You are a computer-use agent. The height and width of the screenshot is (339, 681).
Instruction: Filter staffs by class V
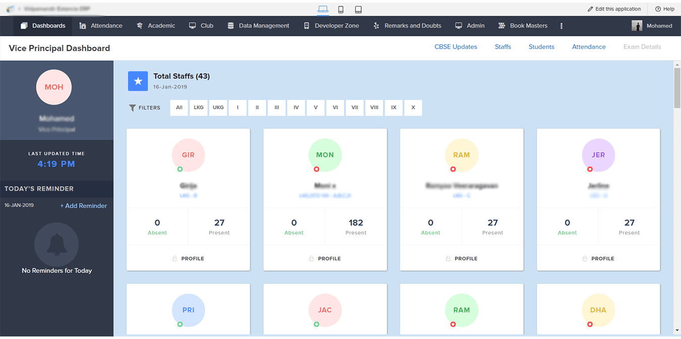[x=316, y=108]
